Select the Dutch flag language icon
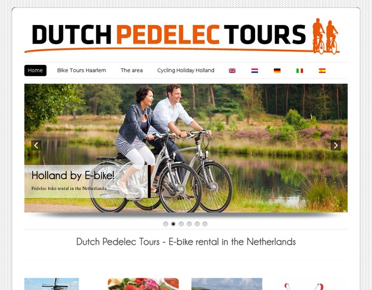This screenshot has height=290, width=372. [x=255, y=71]
